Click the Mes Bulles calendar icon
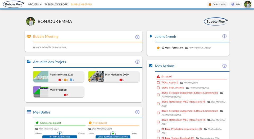 (x=29, y=112)
